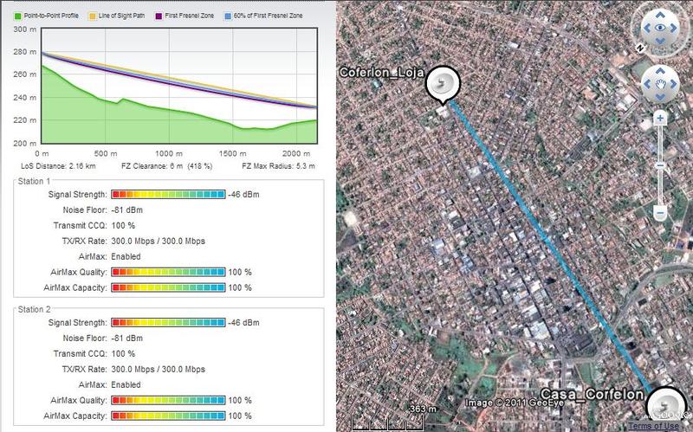693x432 pixels.
Task: Click Station 2 TX/RX Rate 300.0 Mbps value
Action: (159, 369)
